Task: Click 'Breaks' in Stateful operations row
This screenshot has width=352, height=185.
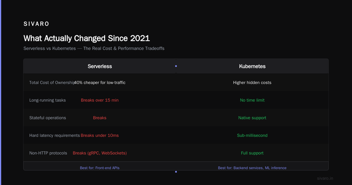Action: click(100, 118)
